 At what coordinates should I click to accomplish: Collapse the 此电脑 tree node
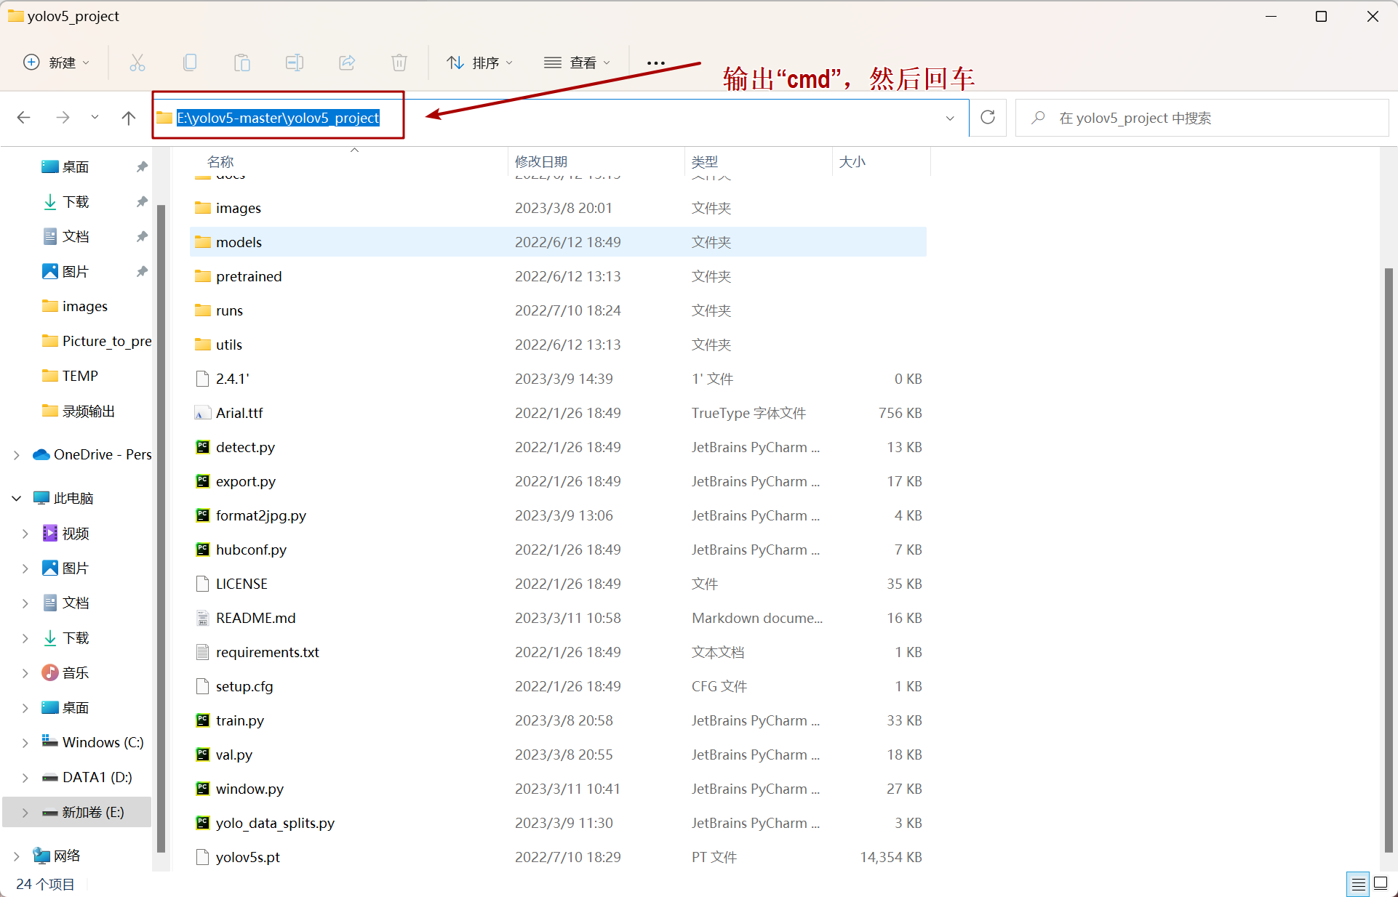pos(17,499)
